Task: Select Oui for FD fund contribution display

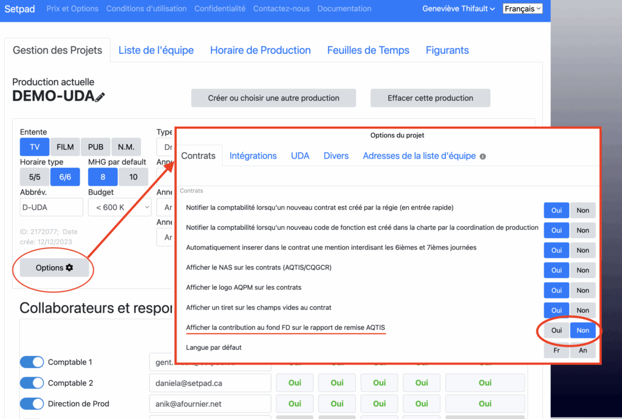Action: 556,330
